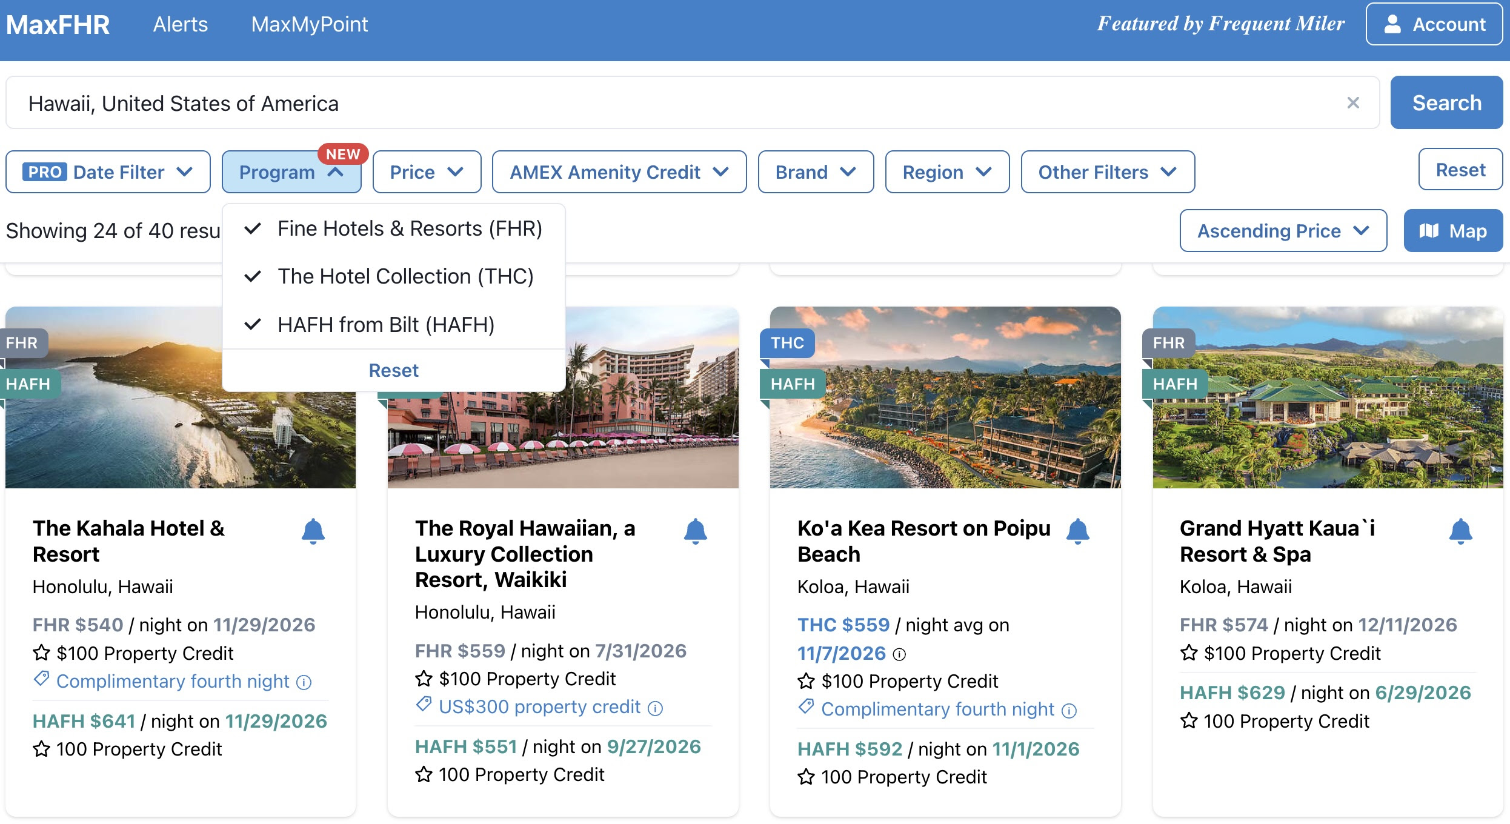The height and width of the screenshot is (824, 1510).
Task: Open the Alerts navigation item
Action: pyautogui.click(x=180, y=24)
